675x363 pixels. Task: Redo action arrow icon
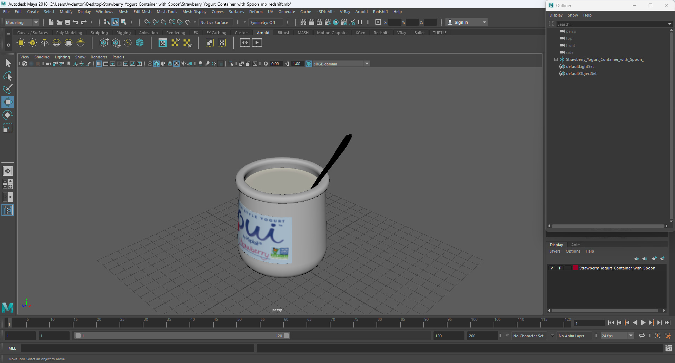click(x=84, y=22)
